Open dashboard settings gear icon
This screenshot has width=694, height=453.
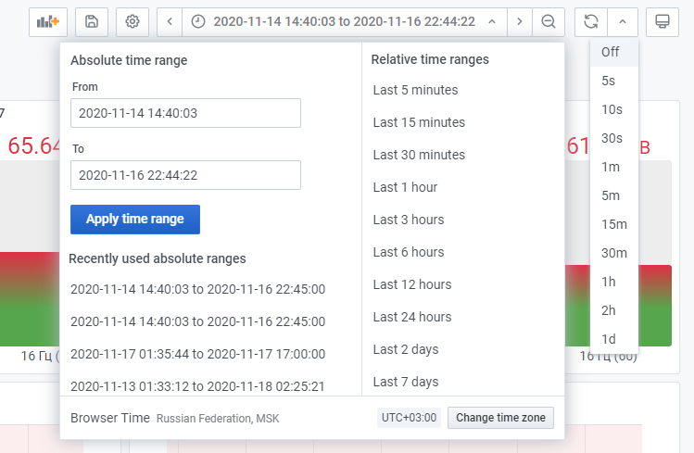(x=132, y=21)
